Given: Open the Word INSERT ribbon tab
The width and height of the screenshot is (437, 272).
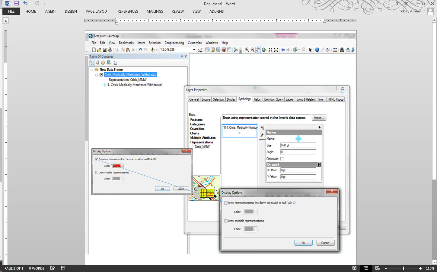Looking at the screenshot, I should [50, 11].
